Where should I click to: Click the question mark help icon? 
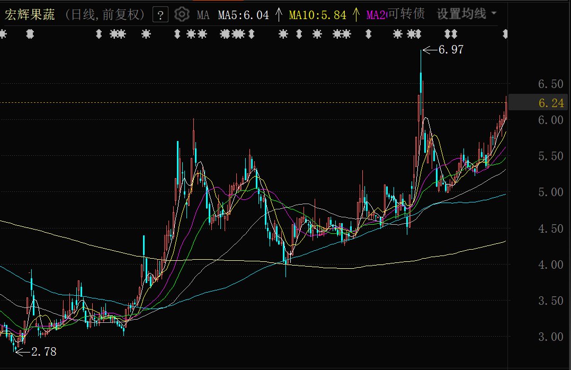(160, 14)
